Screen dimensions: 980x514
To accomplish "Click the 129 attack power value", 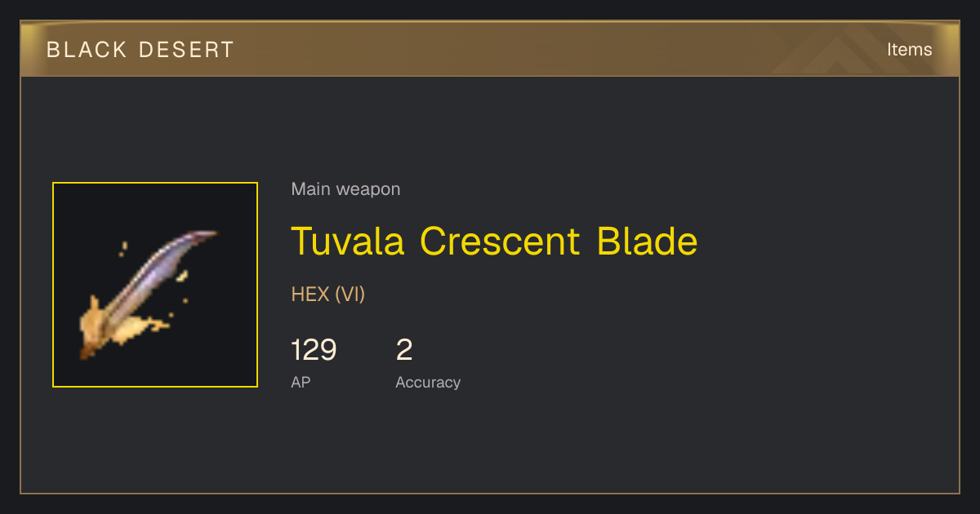I will pyautogui.click(x=314, y=350).
